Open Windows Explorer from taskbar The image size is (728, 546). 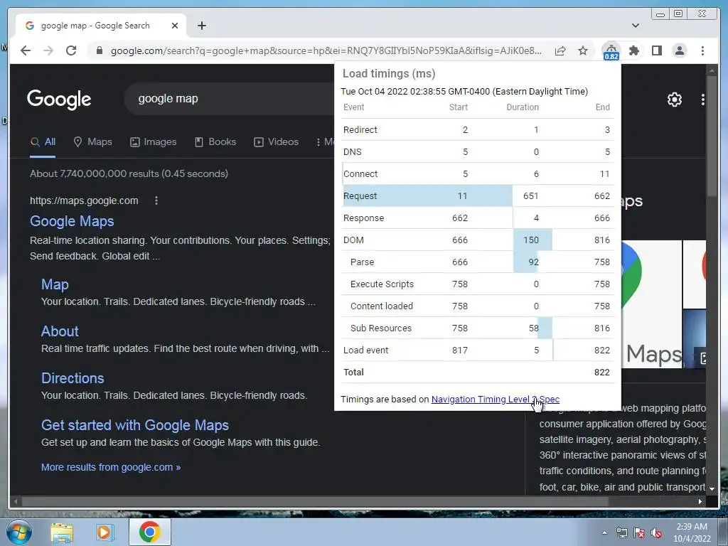[62, 532]
